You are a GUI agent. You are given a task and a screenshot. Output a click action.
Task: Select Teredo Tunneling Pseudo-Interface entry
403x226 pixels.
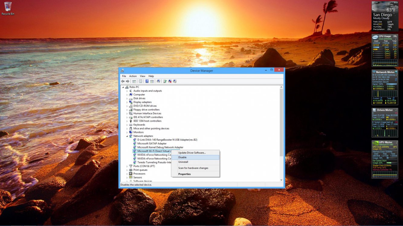point(154,162)
